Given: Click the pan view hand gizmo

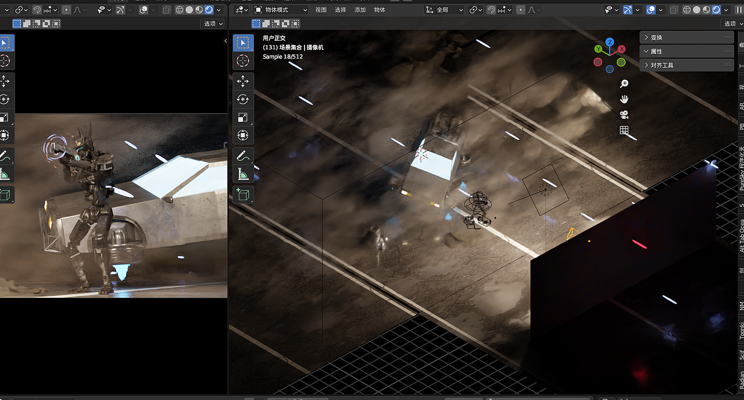Looking at the screenshot, I should [x=624, y=99].
